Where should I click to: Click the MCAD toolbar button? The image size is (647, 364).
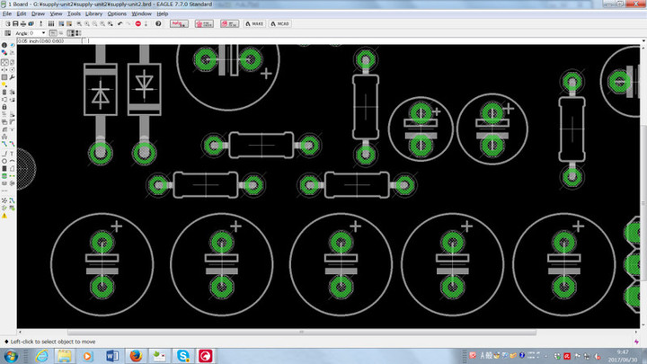[283, 23]
